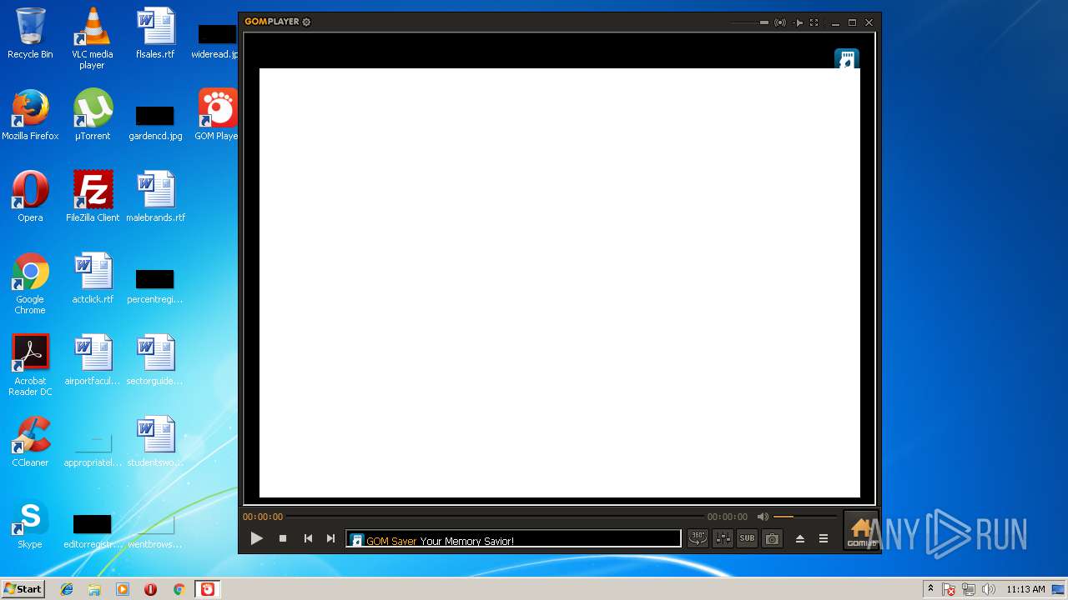1068x600 pixels.
Task: Open the GOM Saver Your Memory Savior link
Action: point(440,541)
